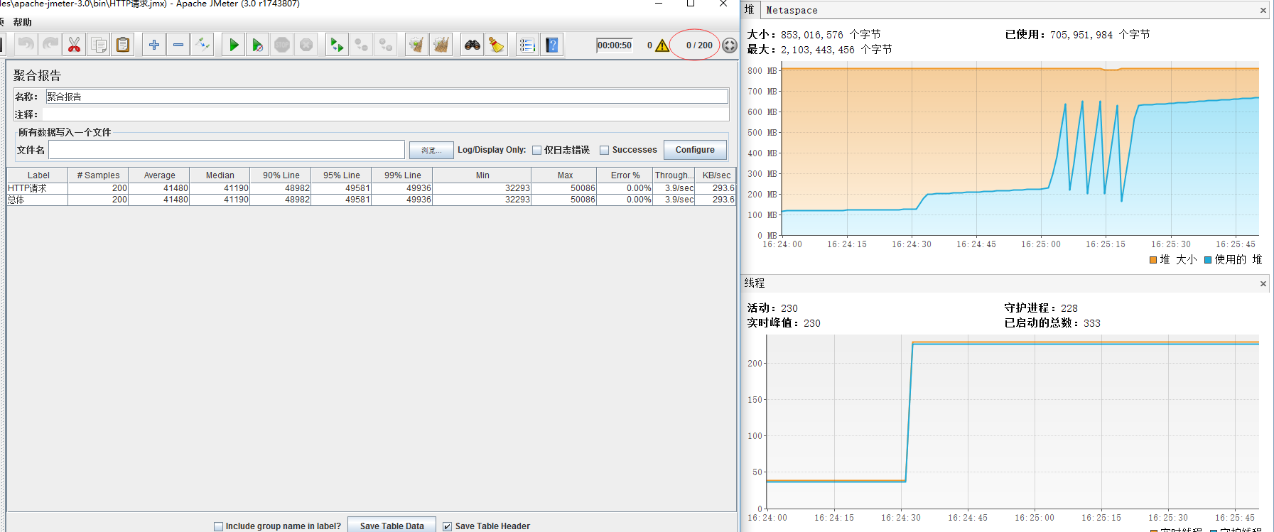
Task: Click the grey Stop test icon
Action: tap(282, 45)
